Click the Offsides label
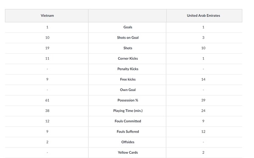This screenshot has height=158, width=254. pyautogui.click(x=128, y=142)
